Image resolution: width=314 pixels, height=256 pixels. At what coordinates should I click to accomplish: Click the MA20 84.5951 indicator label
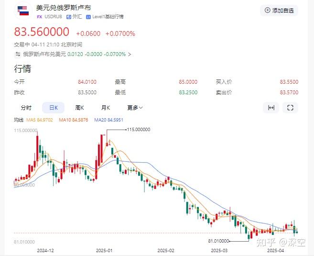(109, 120)
